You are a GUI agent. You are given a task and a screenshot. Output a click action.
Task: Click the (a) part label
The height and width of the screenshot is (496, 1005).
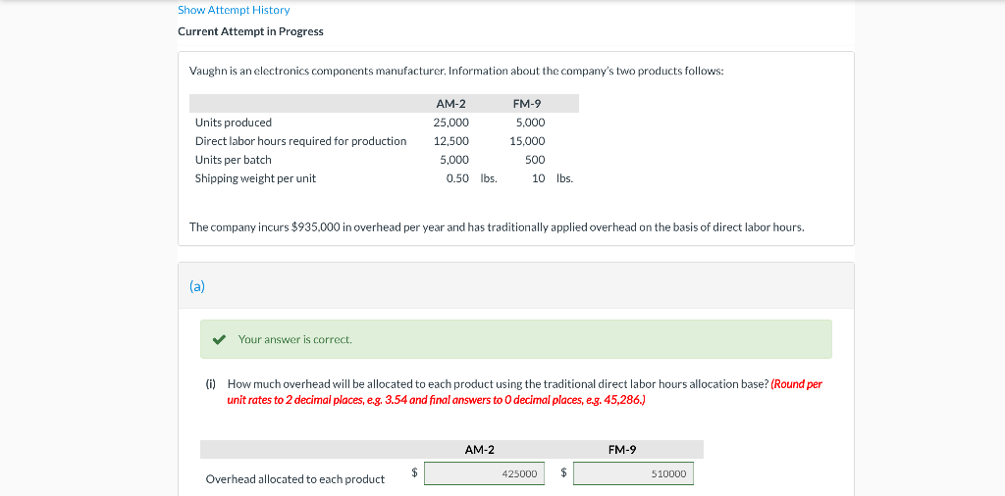point(196,286)
